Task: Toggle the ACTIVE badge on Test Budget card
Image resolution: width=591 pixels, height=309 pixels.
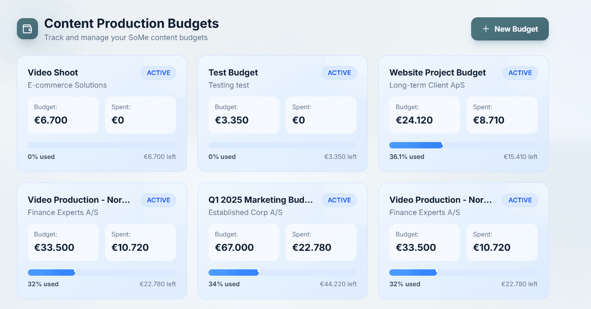Action: pos(339,73)
